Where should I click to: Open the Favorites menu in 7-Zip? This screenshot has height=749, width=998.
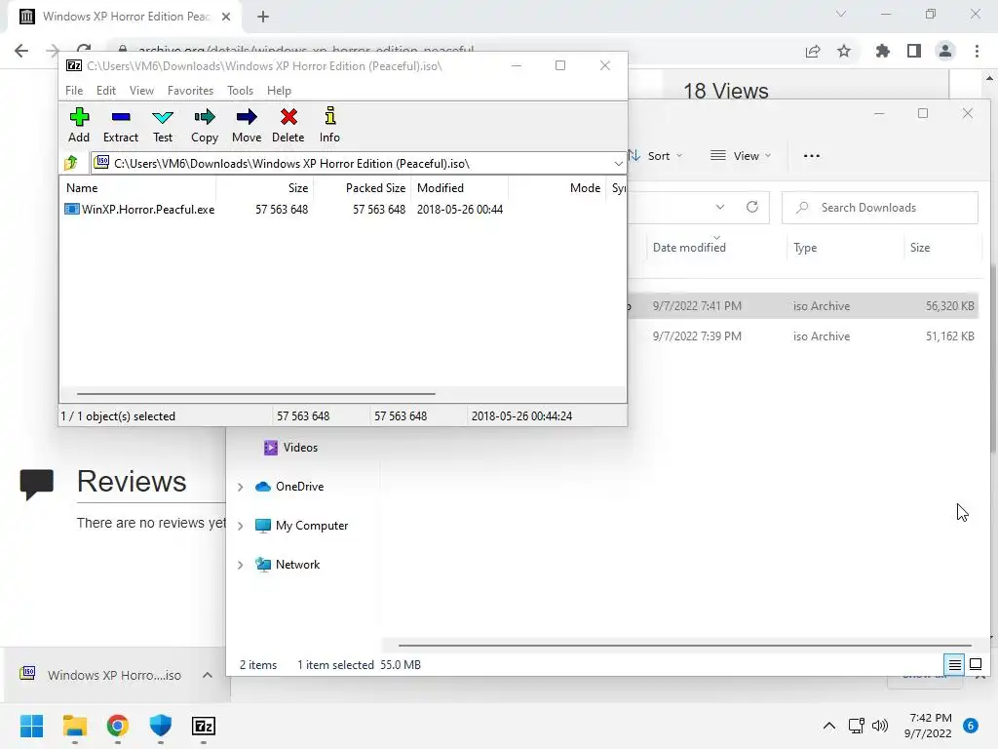(190, 91)
